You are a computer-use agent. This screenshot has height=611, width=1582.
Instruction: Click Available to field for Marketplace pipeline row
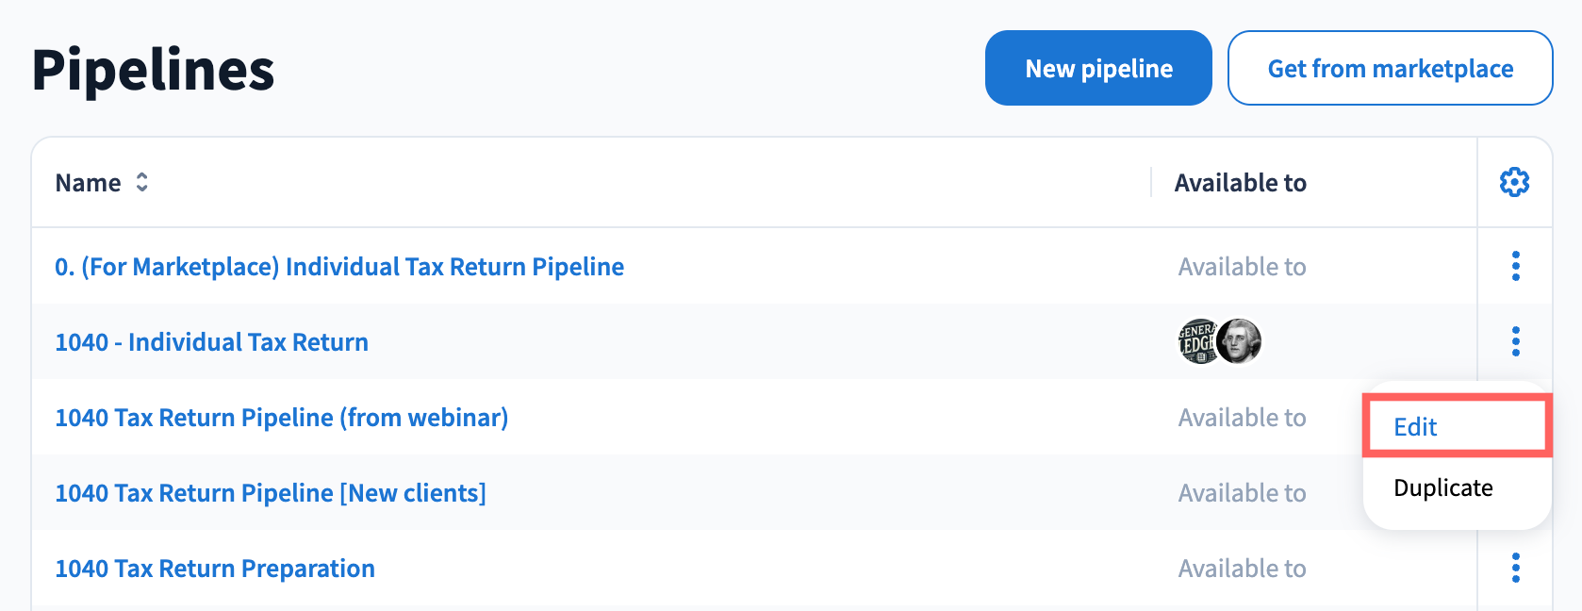coord(1242,267)
